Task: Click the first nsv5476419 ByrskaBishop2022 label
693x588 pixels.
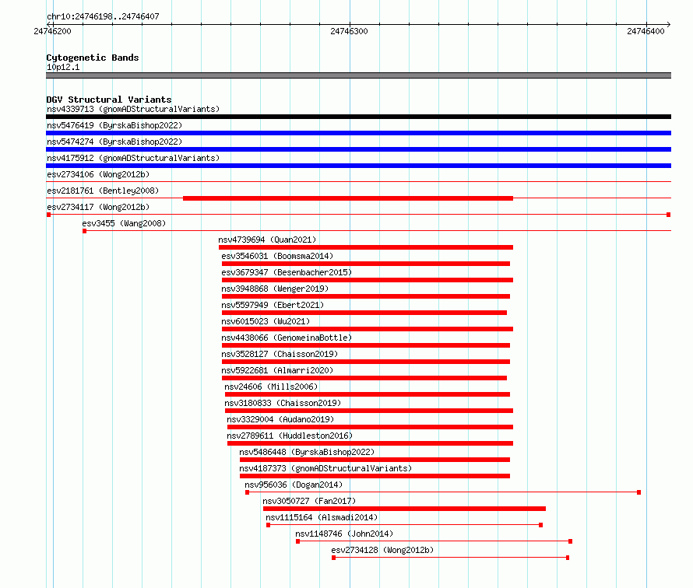Action: tap(114, 125)
